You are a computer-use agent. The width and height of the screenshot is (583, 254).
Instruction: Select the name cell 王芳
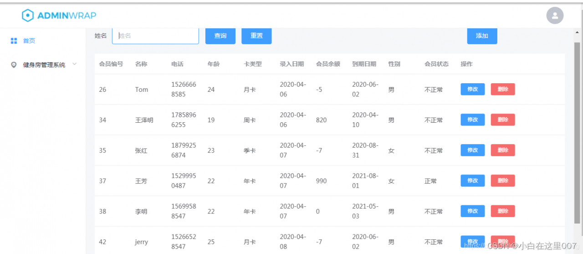click(x=141, y=181)
